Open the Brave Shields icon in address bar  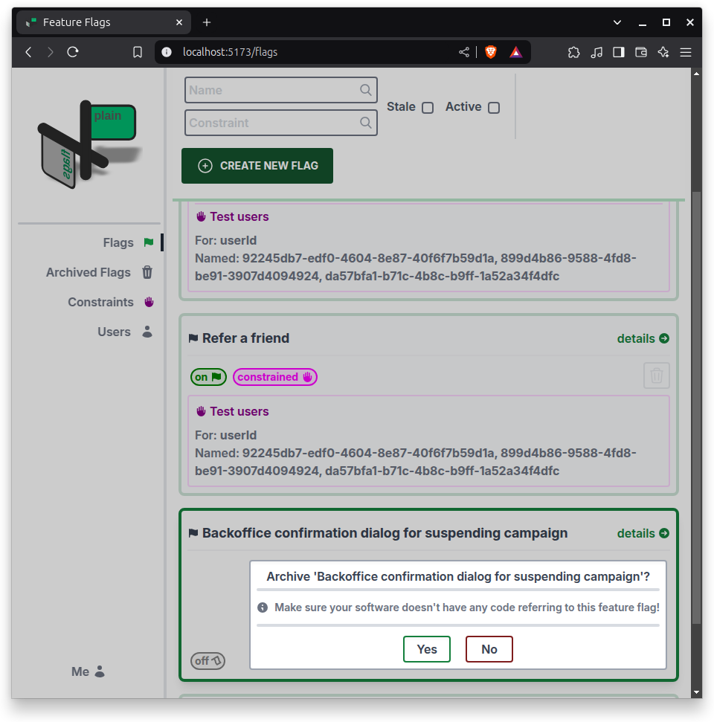pos(491,52)
